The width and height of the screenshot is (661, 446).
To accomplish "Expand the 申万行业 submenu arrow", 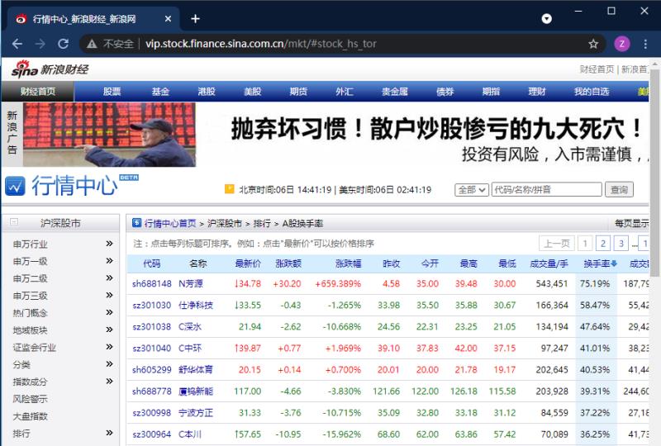I will coord(109,243).
